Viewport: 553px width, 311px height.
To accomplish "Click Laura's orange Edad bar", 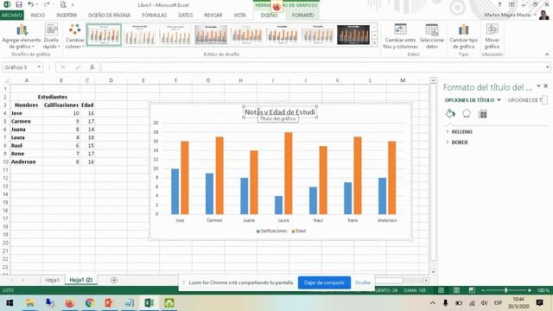I will [x=288, y=173].
